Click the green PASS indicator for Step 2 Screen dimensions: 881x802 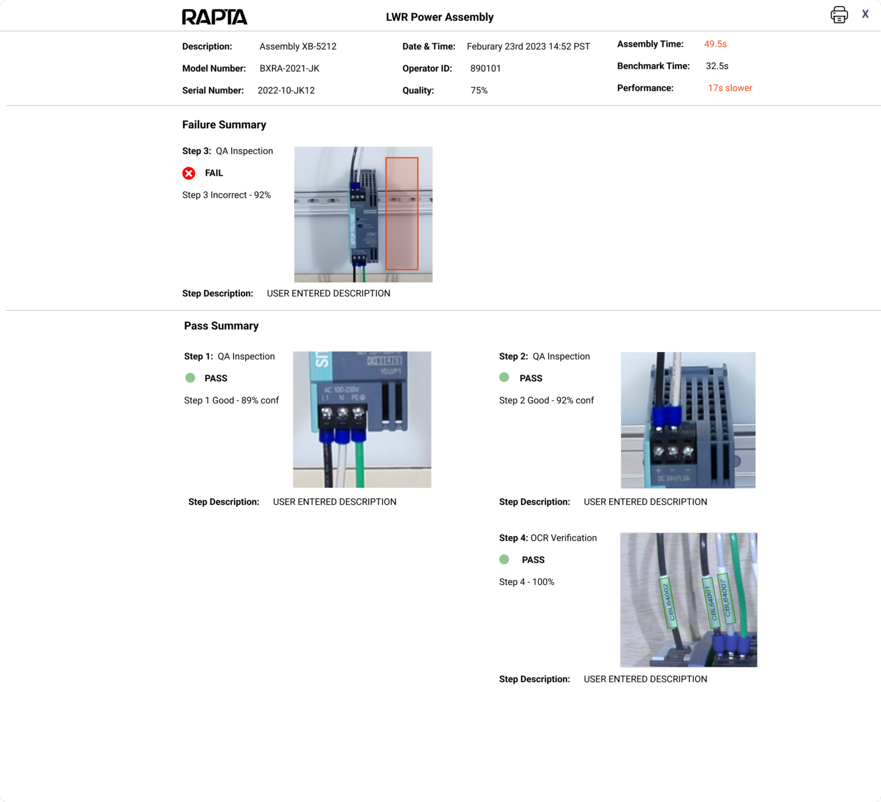(x=505, y=378)
